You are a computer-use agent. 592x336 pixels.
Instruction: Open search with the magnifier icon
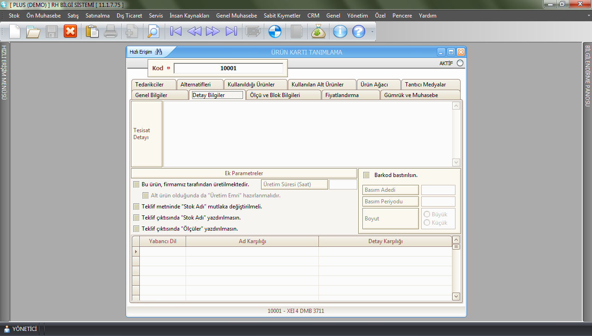click(153, 31)
